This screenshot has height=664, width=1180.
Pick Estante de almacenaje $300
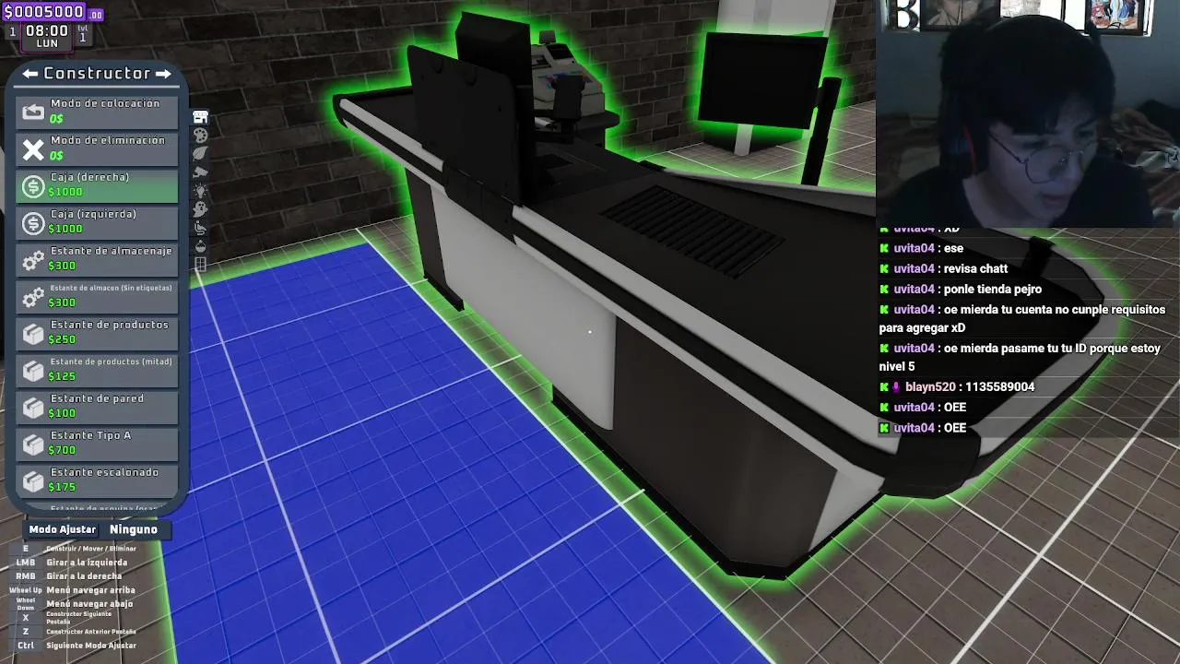97,259
